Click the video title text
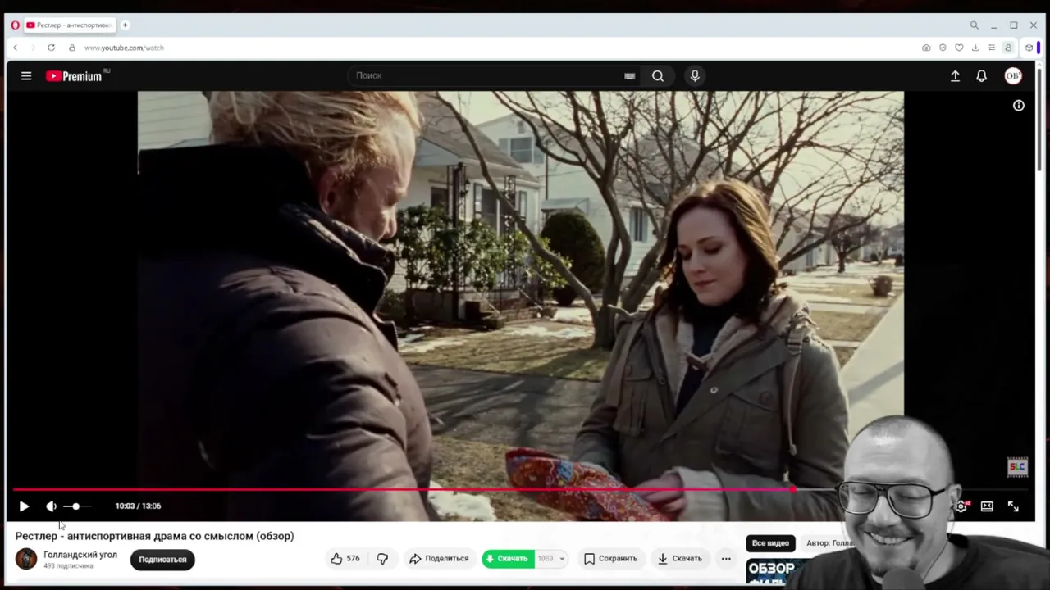1050x590 pixels. [x=154, y=536]
